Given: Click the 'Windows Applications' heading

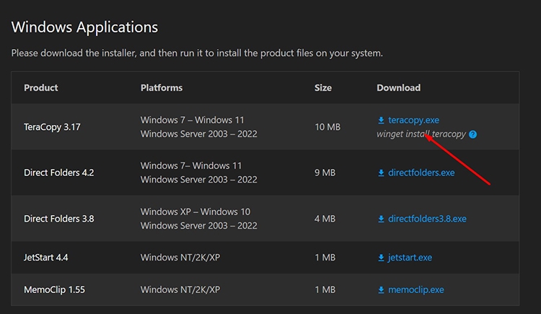Looking at the screenshot, I should (x=84, y=27).
